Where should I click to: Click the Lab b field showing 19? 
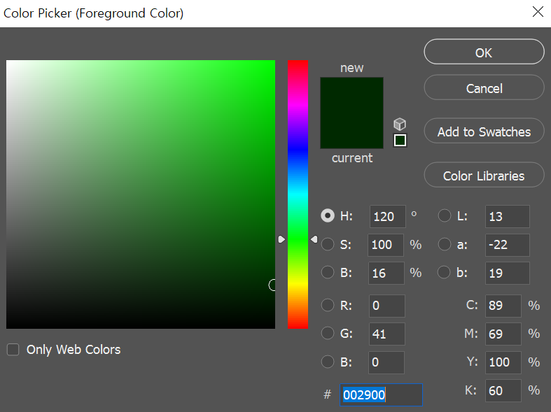508,273
